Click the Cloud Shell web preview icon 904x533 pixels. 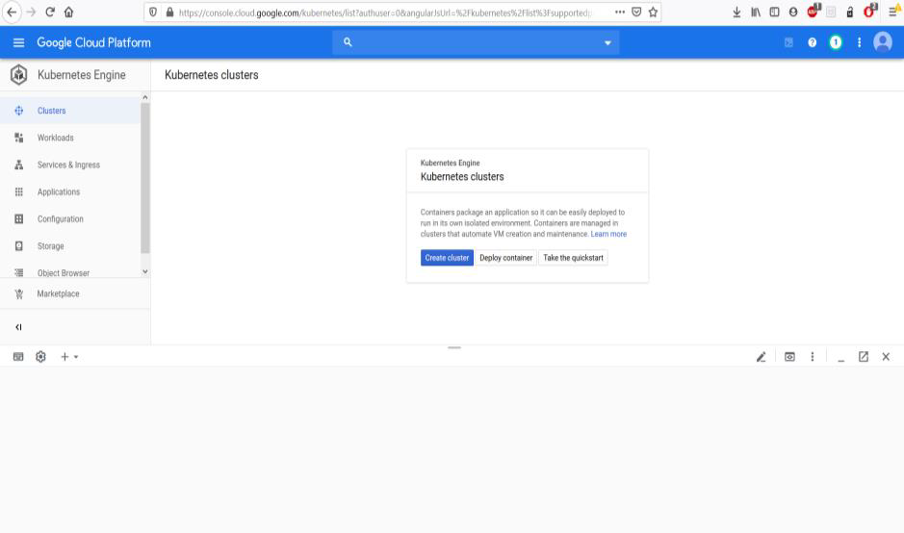[x=789, y=357]
